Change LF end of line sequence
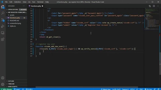This screenshot has width=161, height=90. click(x=137, y=89)
